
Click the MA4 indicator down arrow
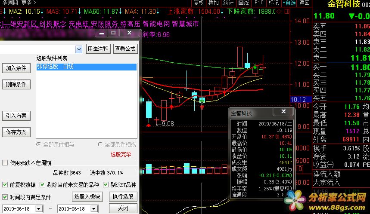click(158, 11)
